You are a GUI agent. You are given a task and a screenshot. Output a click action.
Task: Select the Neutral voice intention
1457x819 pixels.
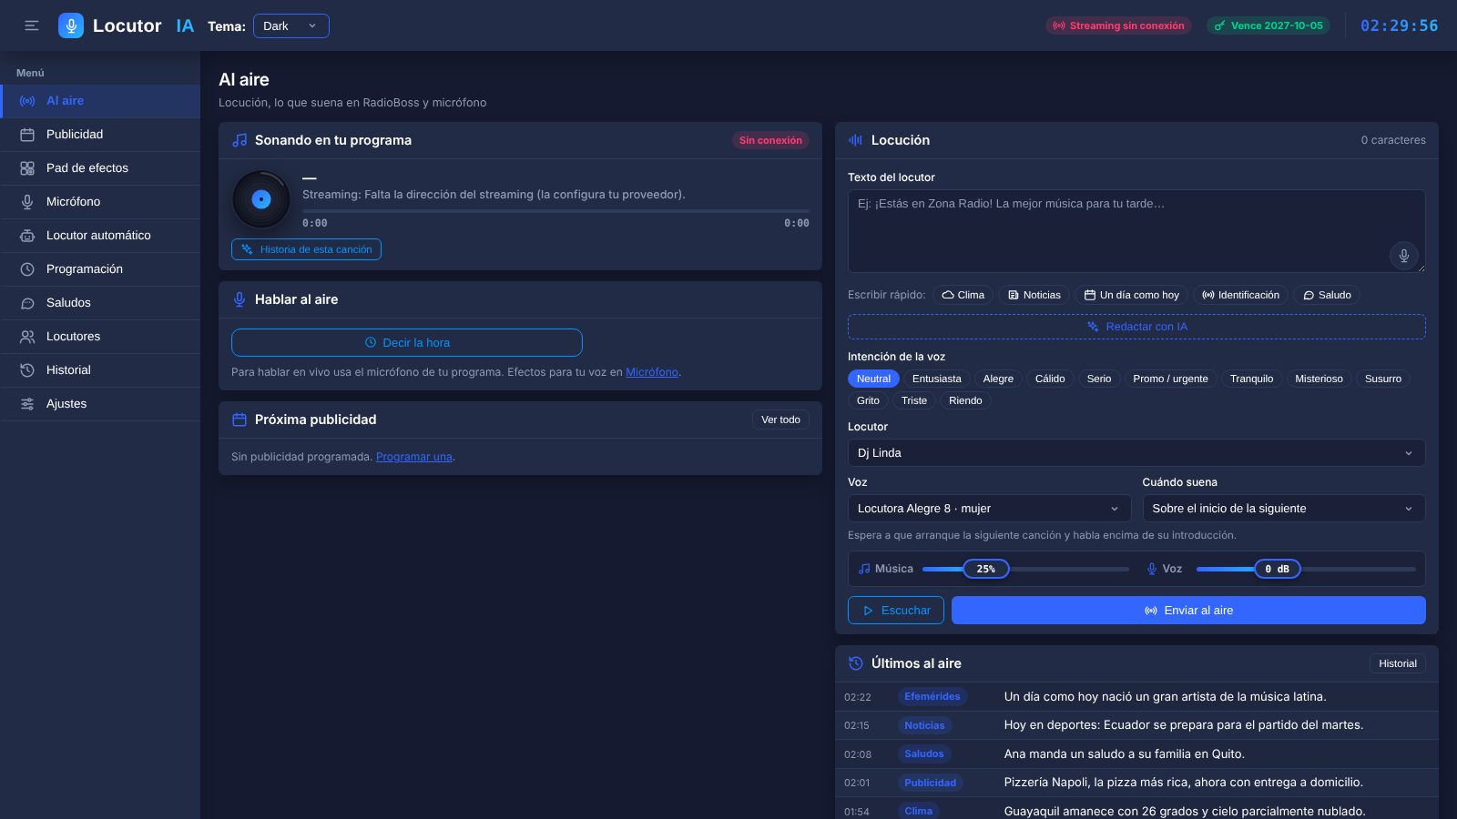coord(873,379)
